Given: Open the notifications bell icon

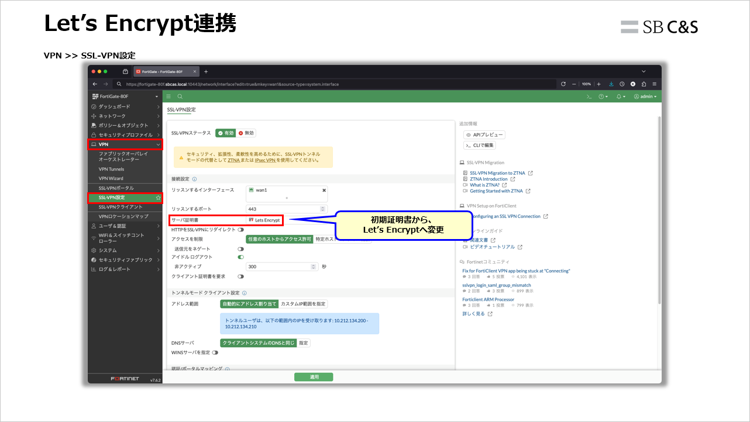Looking at the screenshot, I should click(620, 96).
